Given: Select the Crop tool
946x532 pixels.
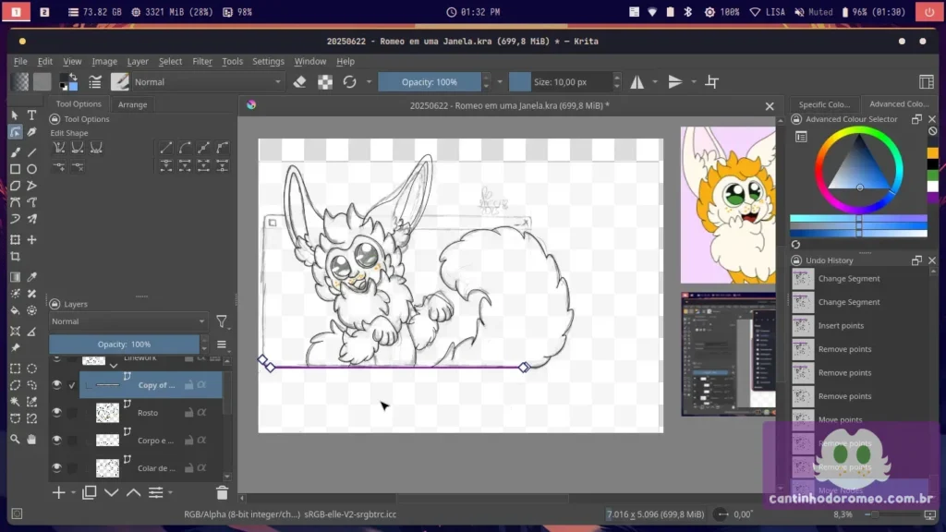Looking at the screenshot, I should 15,257.
